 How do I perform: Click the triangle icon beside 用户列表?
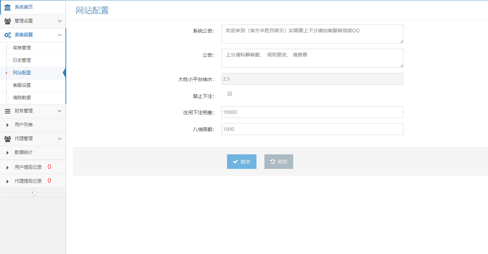click(7, 125)
